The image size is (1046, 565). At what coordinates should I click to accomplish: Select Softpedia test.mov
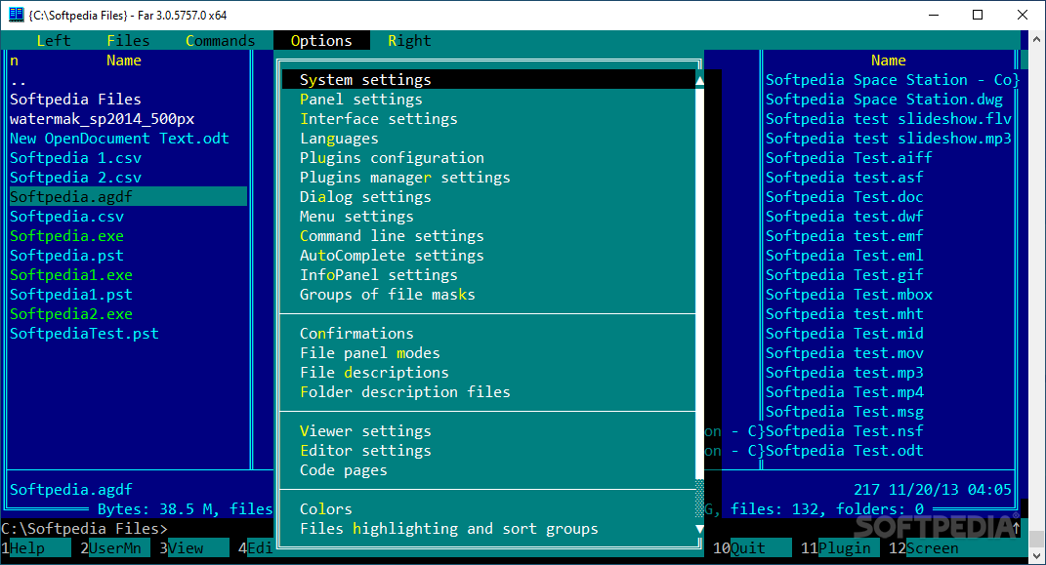point(845,353)
